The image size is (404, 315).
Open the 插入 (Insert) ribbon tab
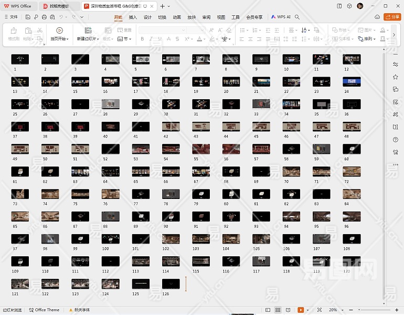(133, 17)
